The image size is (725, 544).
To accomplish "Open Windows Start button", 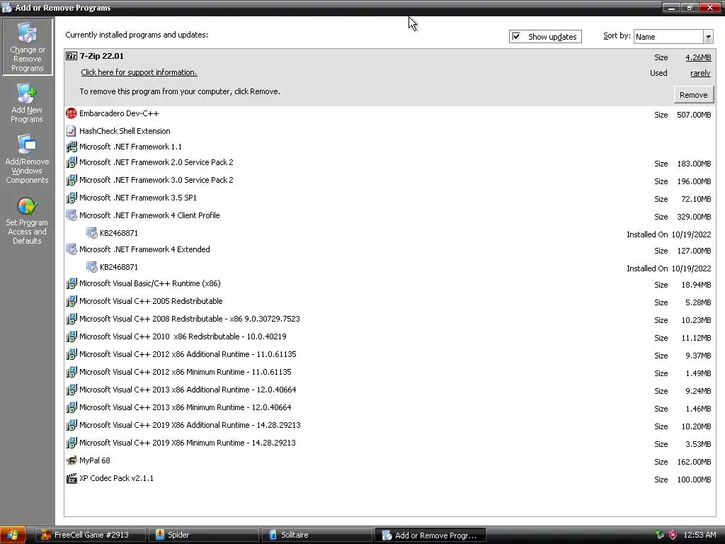I will 13,535.
